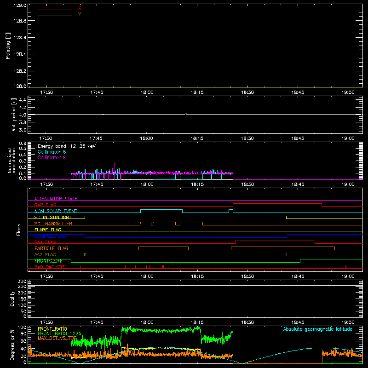The width and height of the screenshot is (368, 368).
Task: Select the FLARE_FLAG label
Action: [48, 230]
